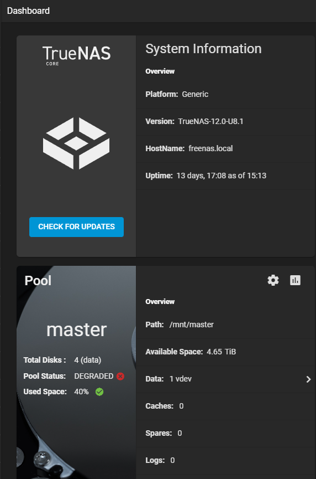Screen dimensions: 316x479
Task: Open the Data: 1 vdev row
Action: [225, 379]
